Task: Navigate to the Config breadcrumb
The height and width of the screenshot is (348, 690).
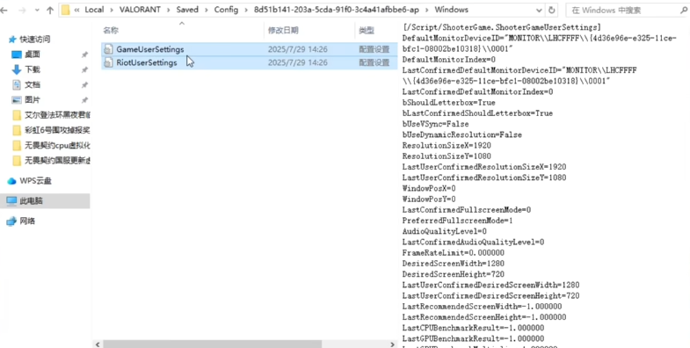Action: coord(226,10)
